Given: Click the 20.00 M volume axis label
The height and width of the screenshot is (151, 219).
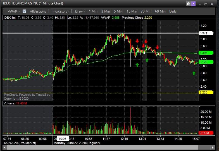Looking at the screenshot, I should pyautogui.click(x=206, y=112).
